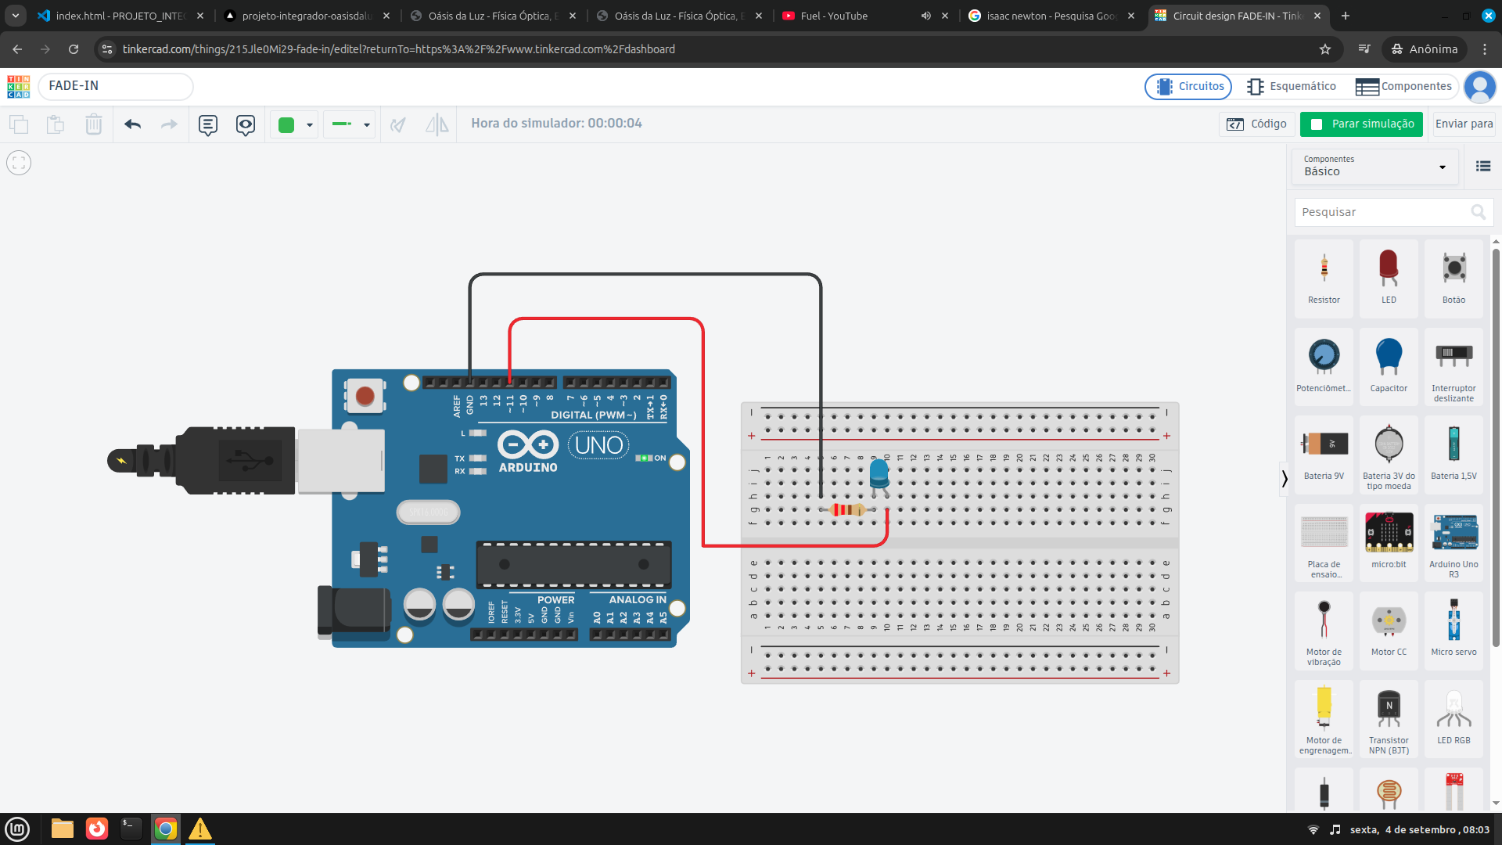Click the zoom to fit icon

pos(19,163)
